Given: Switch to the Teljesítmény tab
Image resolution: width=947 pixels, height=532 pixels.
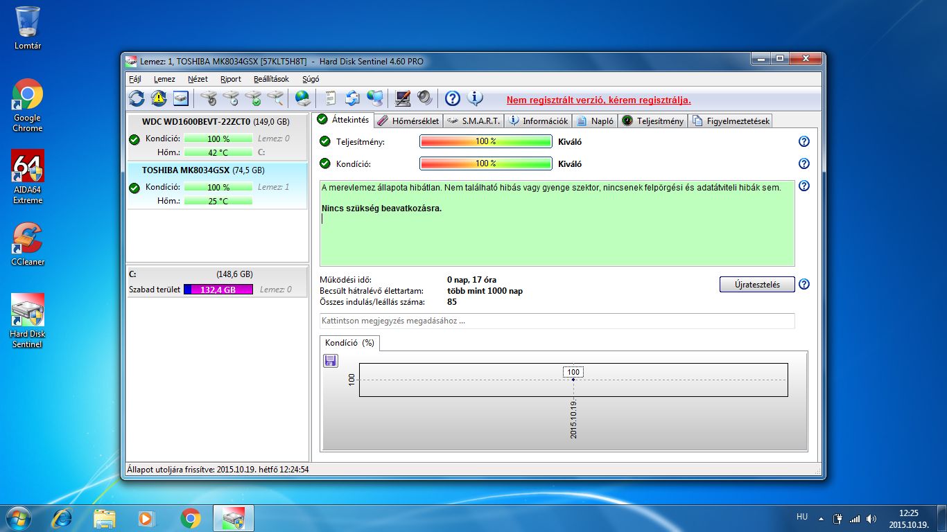Looking at the screenshot, I should coord(653,121).
